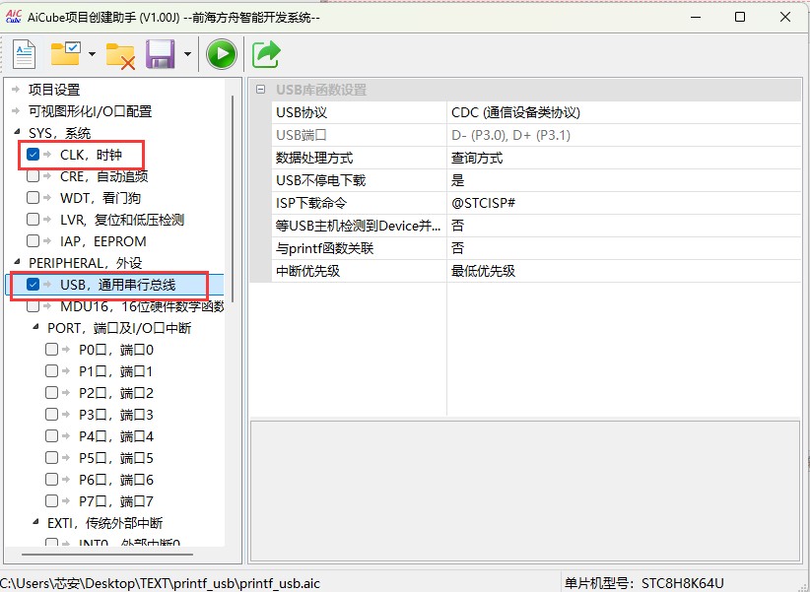Select the IAP, EEPROM tree label
810x592 pixels.
103,241
